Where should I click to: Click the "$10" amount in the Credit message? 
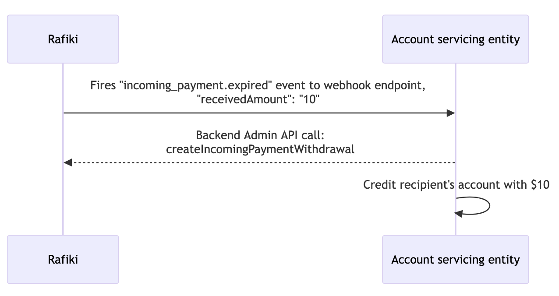[540, 185]
